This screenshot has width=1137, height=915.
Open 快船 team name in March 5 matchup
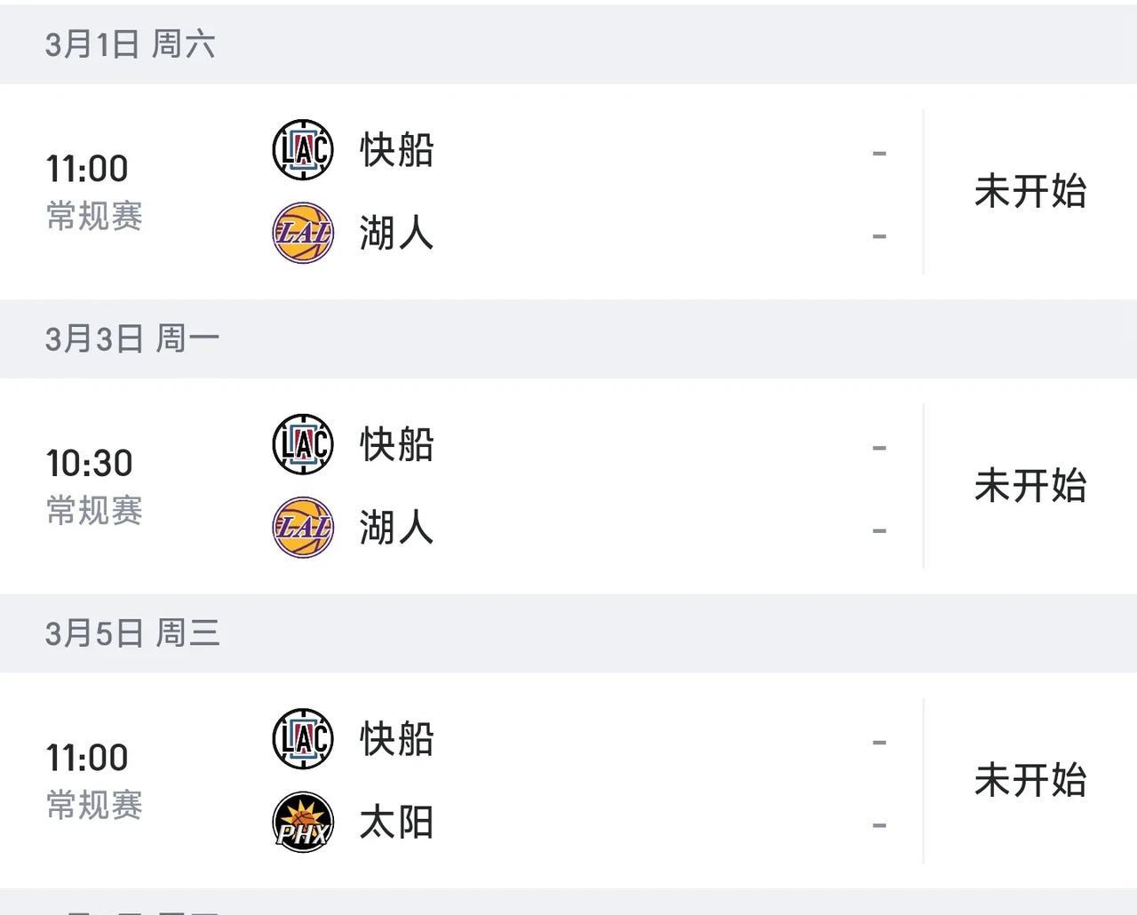397,739
